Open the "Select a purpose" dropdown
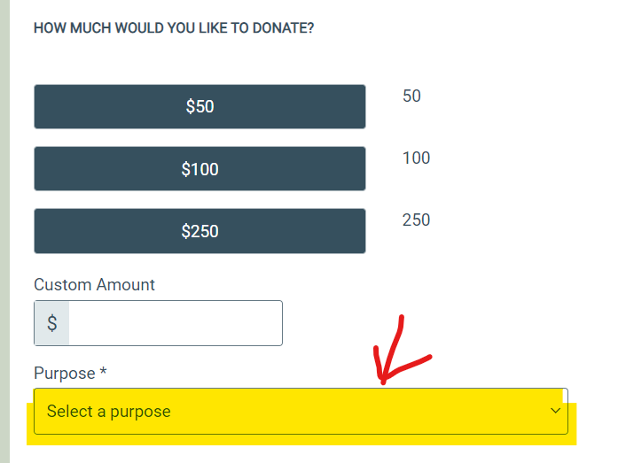Screen dimensions: 618x463 point(301,412)
